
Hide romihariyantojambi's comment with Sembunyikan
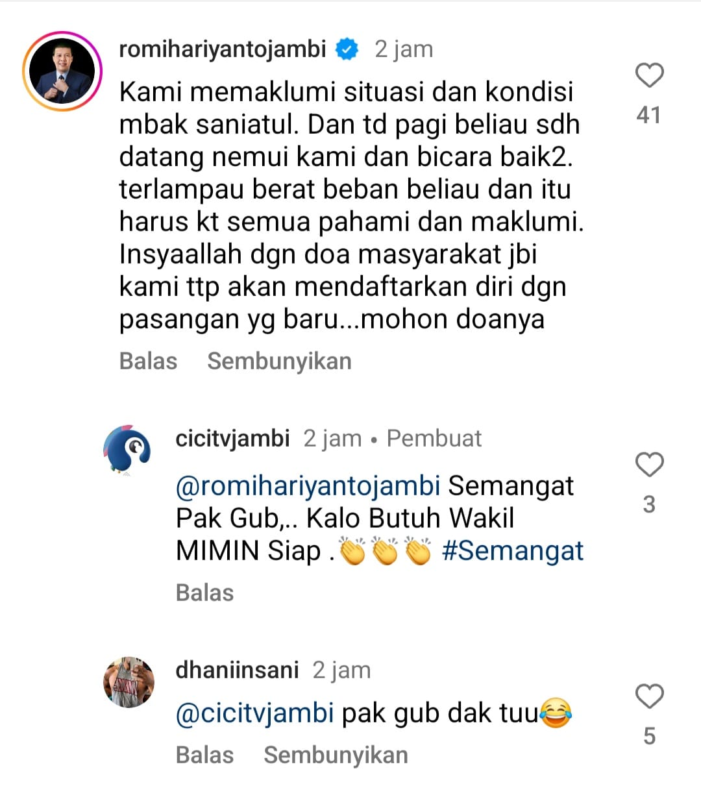pyautogui.click(x=279, y=361)
